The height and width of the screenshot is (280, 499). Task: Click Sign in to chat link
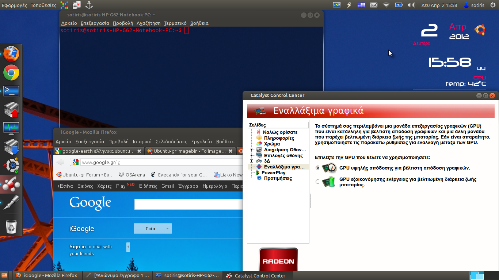click(77, 247)
